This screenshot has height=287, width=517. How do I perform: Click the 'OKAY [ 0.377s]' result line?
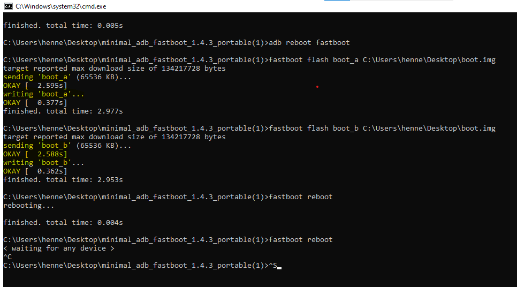[35, 103]
